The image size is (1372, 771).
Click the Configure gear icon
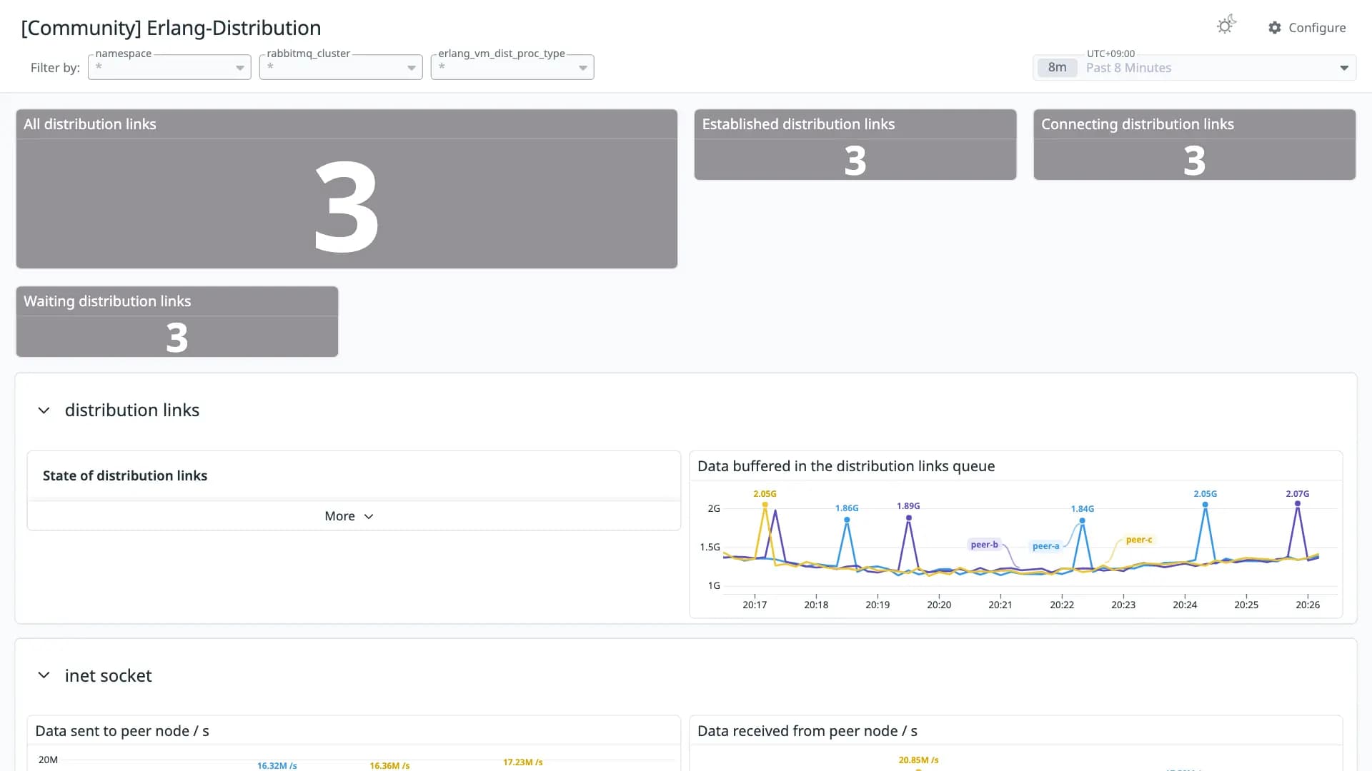(x=1275, y=28)
